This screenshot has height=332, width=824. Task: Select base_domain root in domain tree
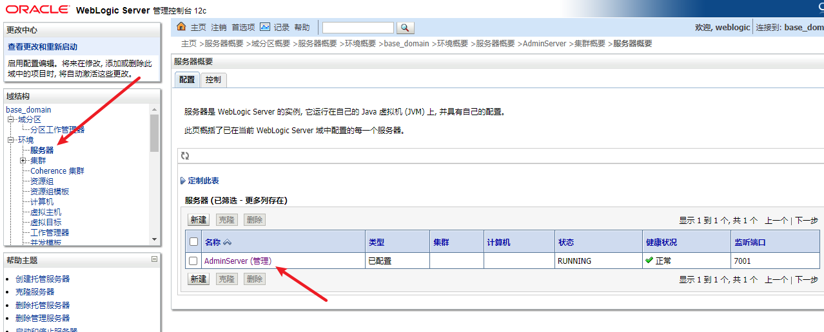tap(28, 110)
